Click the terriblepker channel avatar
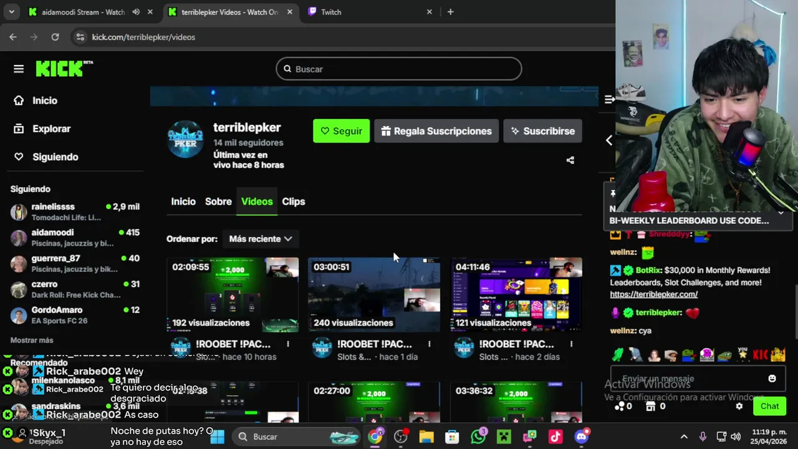Screen dimensions: 798x449 click(185, 139)
